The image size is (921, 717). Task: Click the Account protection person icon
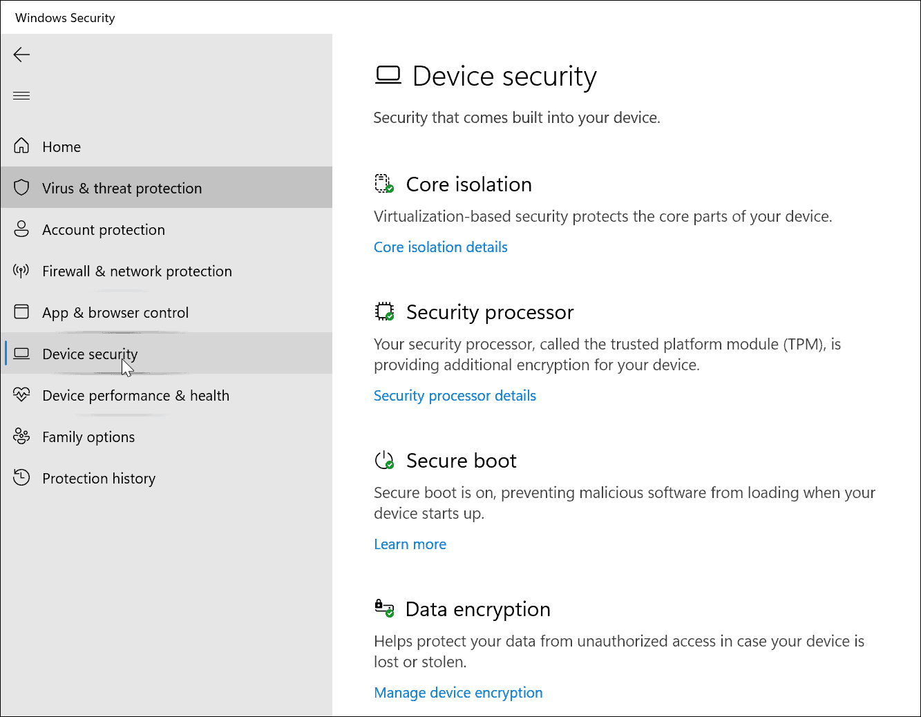pyautogui.click(x=21, y=229)
